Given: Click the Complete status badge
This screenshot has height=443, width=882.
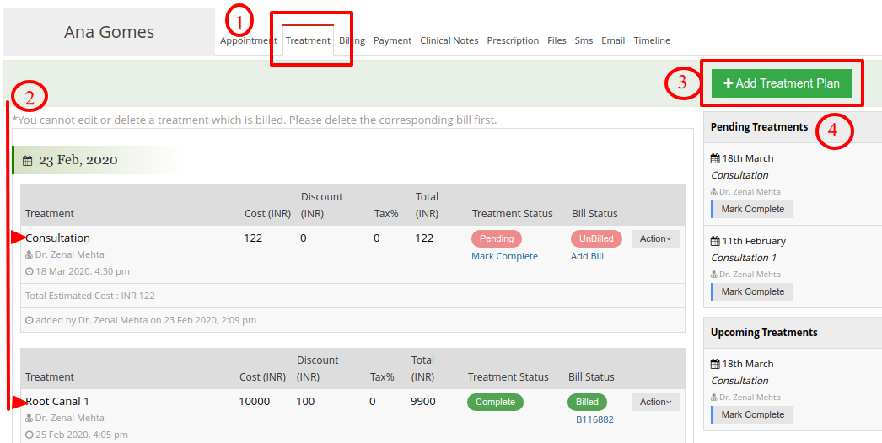Looking at the screenshot, I should [495, 402].
